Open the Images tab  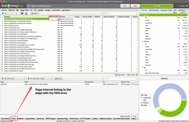pyautogui.click(x=48, y=10)
